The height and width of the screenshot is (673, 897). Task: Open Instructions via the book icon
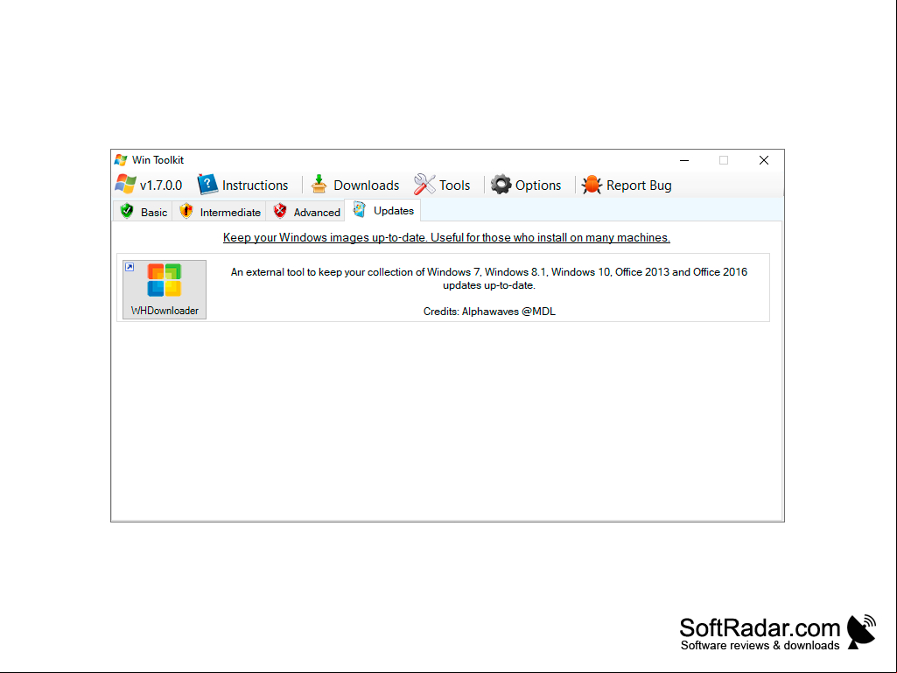click(x=207, y=185)
